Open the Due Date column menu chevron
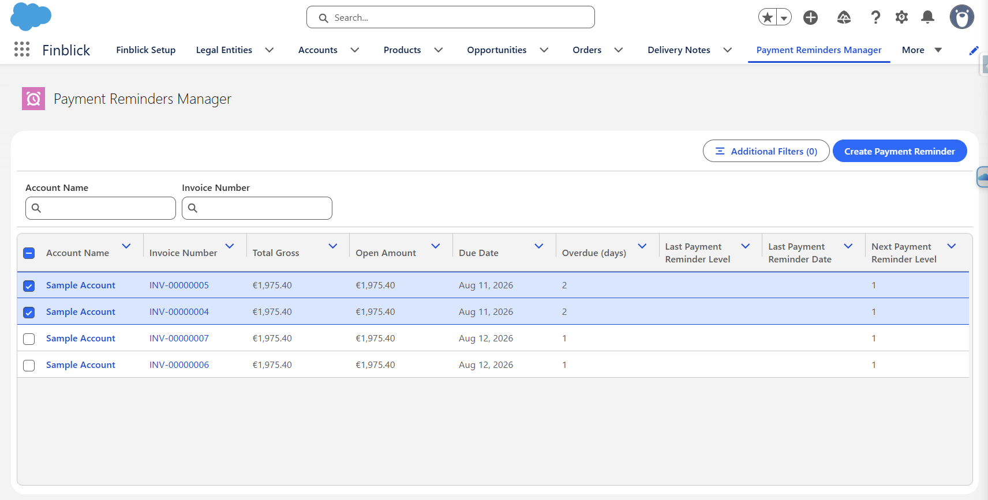 pos(539,246)
